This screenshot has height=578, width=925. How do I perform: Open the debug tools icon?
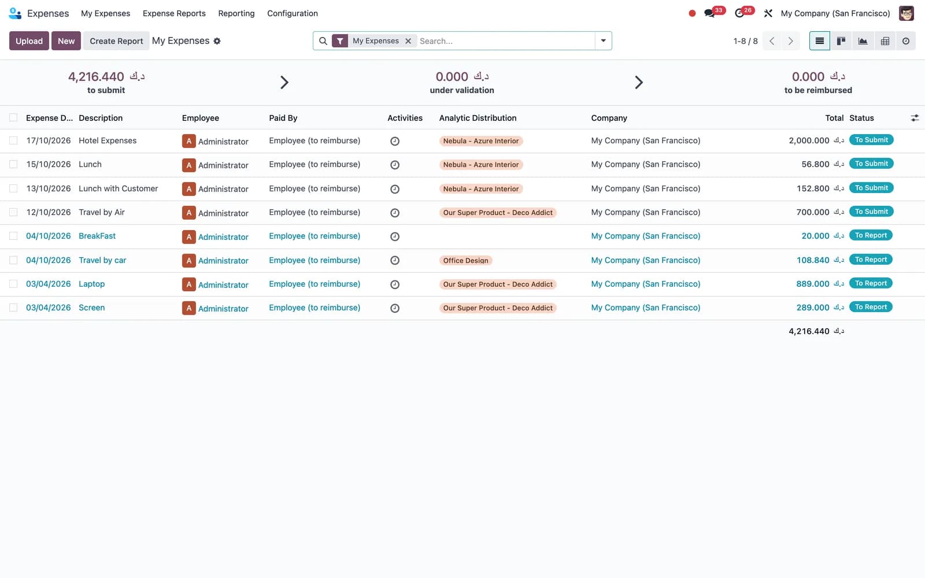(x=768, y=13)
